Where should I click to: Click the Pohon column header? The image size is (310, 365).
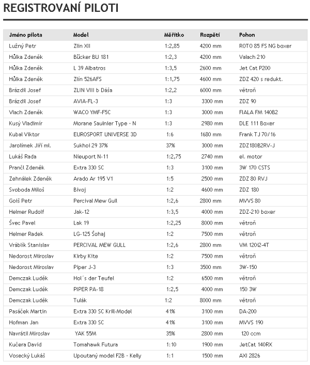click(247, 35)
